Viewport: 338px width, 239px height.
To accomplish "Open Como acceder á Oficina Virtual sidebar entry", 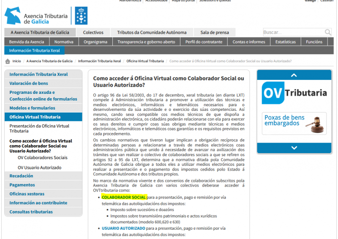I will (41, 146).
